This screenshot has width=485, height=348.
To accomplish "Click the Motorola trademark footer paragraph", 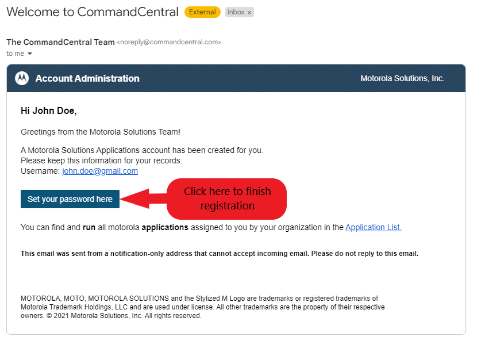I will point(203,307).
